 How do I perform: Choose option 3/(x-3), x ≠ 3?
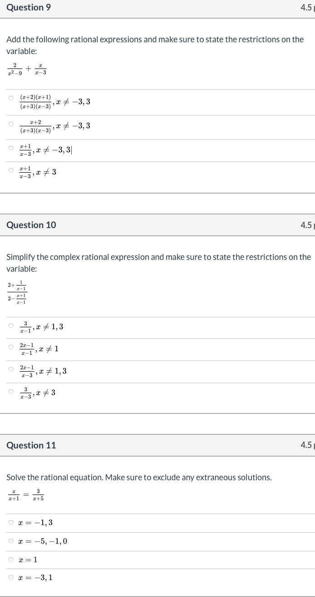[x=10, y=393]
